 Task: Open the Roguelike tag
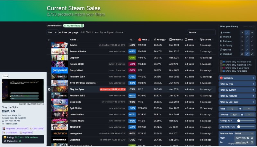(26, 133)
